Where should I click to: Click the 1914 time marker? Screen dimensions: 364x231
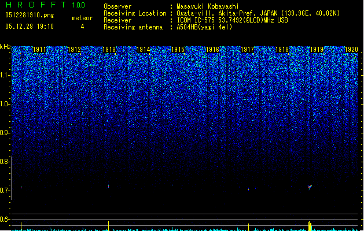pos(144,50)
